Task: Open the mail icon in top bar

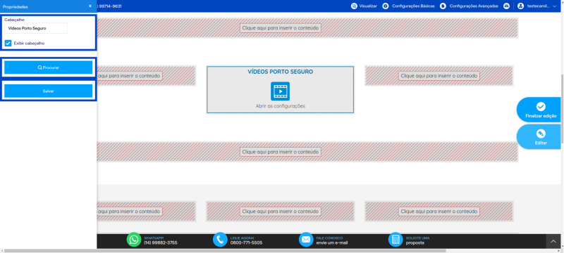Action: pyautogui.click(x=506, y=6)
